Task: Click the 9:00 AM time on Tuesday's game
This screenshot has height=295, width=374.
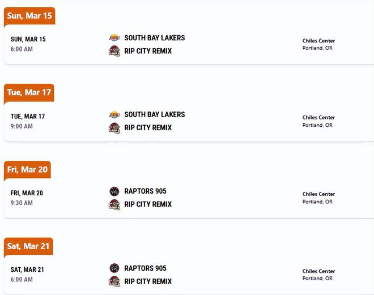Action: tap(22, 126)
